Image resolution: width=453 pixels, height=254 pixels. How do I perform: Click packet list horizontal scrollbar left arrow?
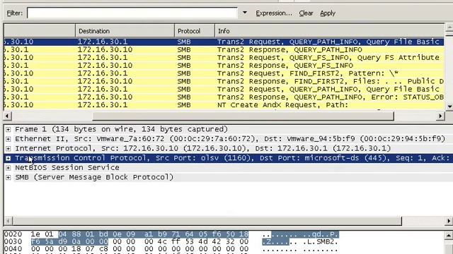tap(8, 116)
